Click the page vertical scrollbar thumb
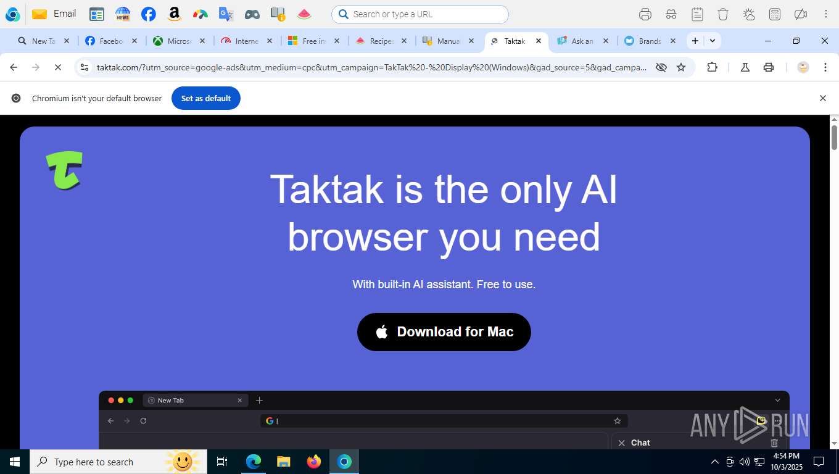Screen dimensions: 839x474 click(834, 137)
